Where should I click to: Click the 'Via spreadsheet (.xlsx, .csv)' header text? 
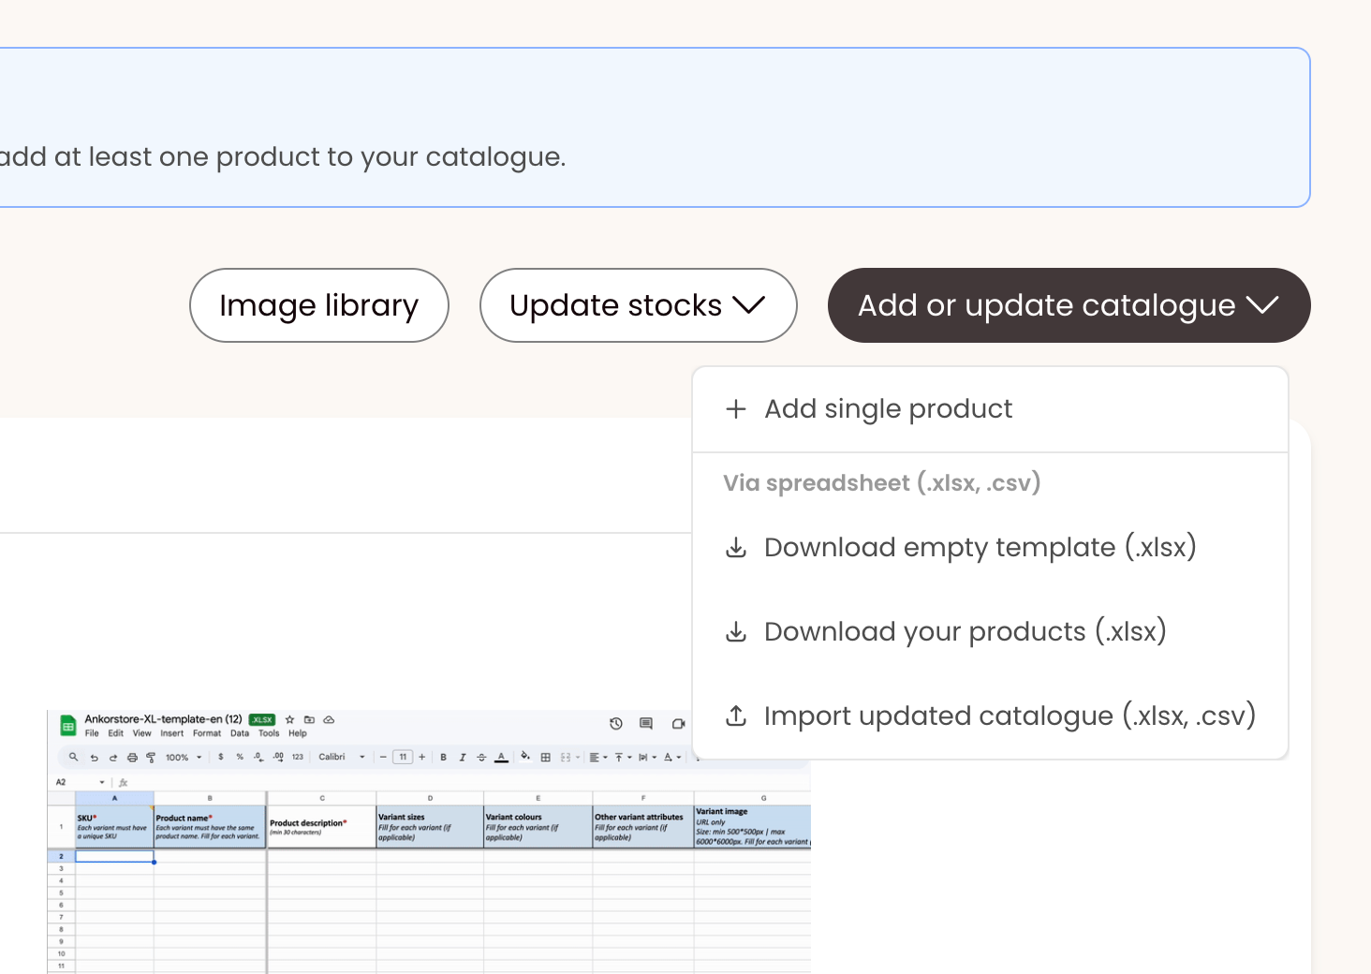click(881, 483)
